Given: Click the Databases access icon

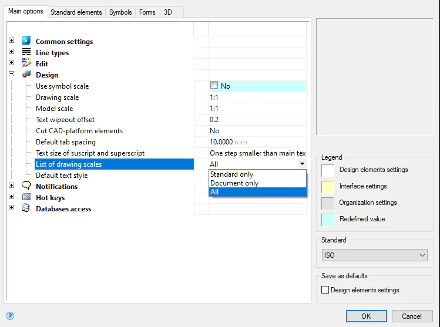Looking at the screenshot, I should [26, 208].
